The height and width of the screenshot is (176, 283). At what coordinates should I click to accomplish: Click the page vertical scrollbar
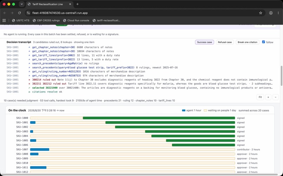(x=281, y=76)
